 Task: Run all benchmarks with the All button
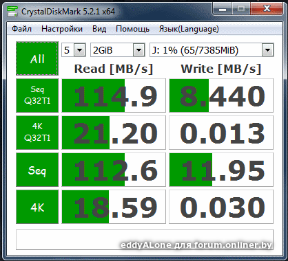click(x=37, y=58)
